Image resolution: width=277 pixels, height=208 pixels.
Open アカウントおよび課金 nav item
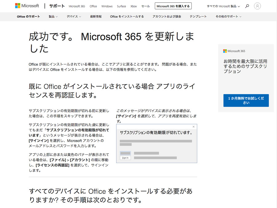(x=167, y=17)
